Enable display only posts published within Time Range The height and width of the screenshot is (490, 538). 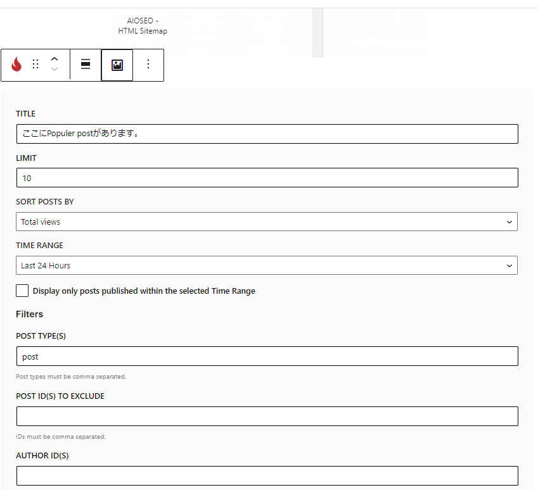tap(22, 291)
